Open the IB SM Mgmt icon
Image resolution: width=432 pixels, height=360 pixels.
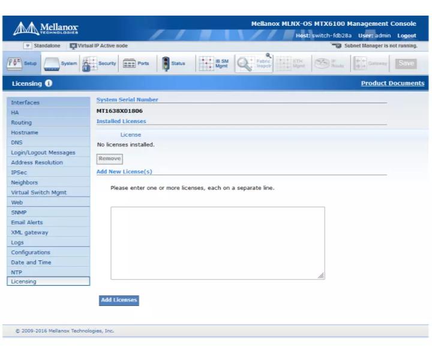pyautogui.click(x=206, y=64)
